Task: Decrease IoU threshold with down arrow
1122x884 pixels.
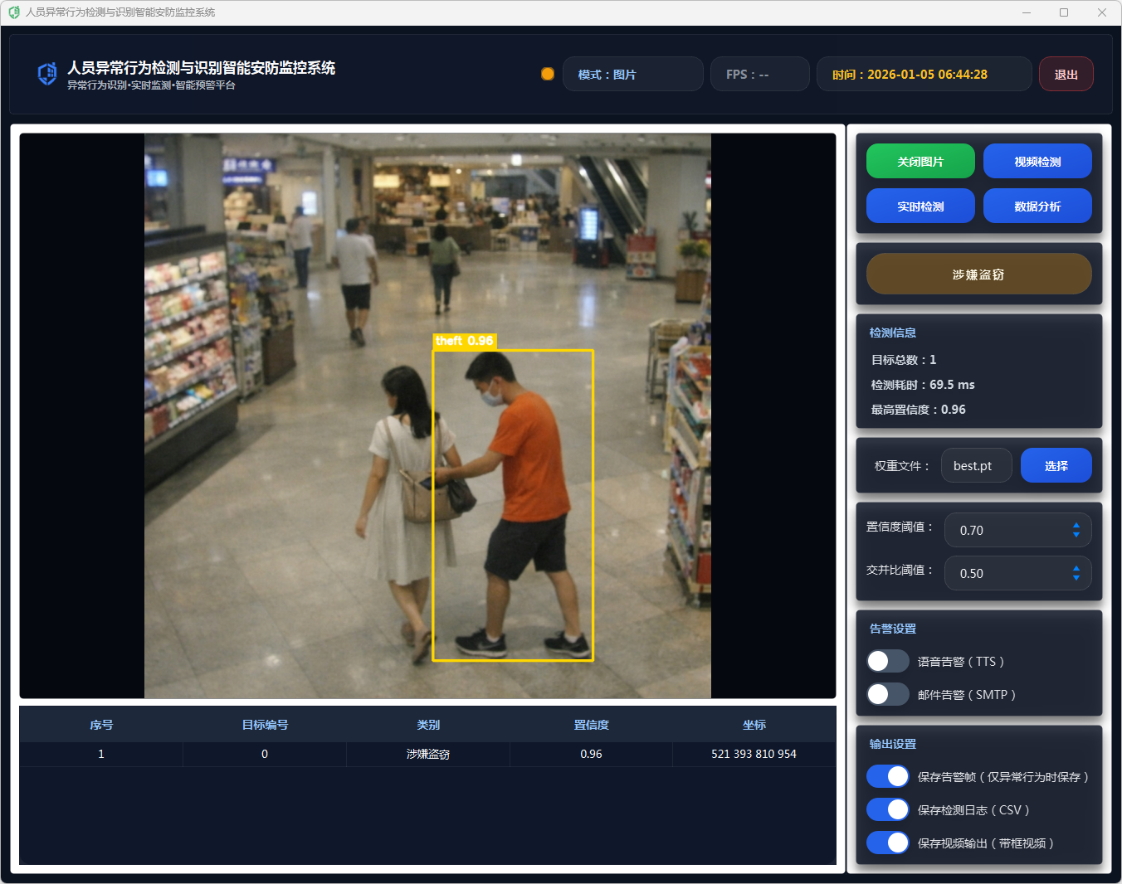Action: click(1076, 578)
